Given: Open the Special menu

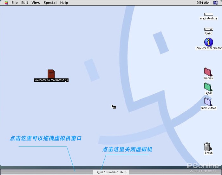Looking at the screenshot, I should (x=50, y=3).
